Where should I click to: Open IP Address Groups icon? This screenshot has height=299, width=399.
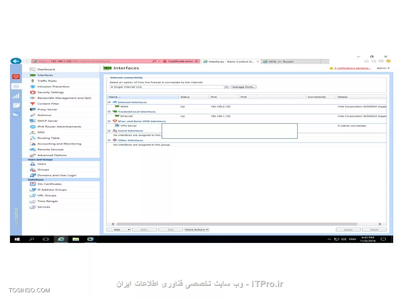click(x=32, y=190)
